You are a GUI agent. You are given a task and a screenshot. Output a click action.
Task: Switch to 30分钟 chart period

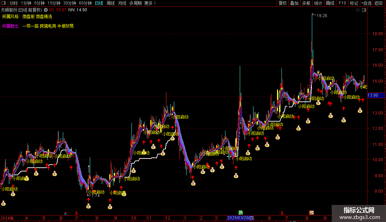(70, 3)
